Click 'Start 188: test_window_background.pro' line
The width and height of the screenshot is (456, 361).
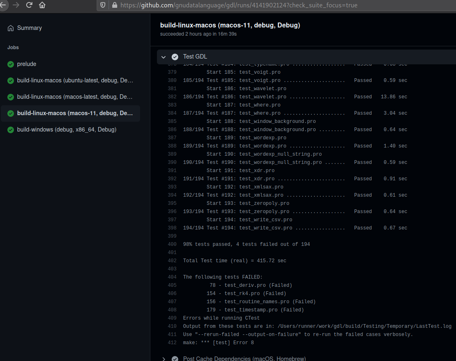(x=261, y=121)
